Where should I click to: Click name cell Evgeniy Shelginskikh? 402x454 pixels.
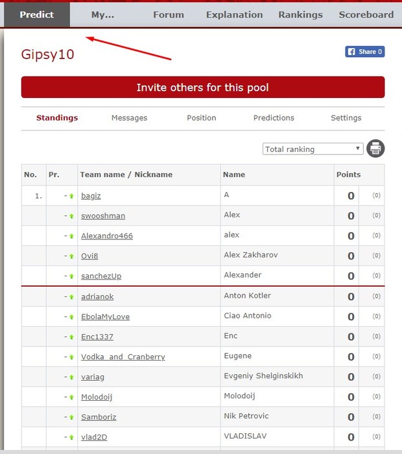click(263, 376)
